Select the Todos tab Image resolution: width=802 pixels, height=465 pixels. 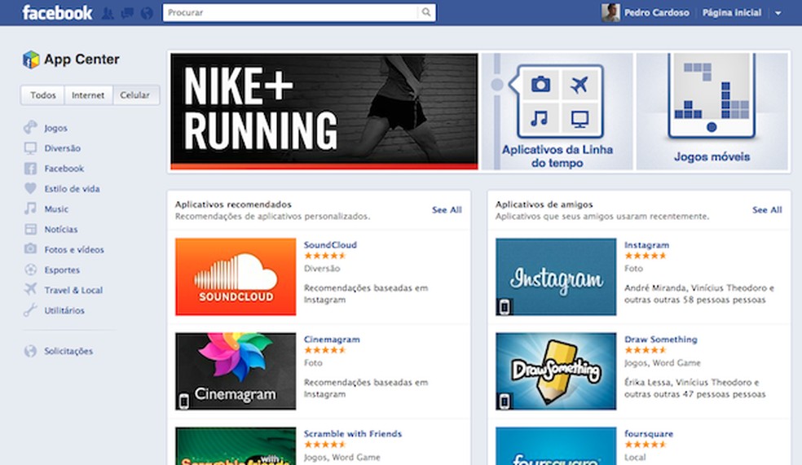43,95
